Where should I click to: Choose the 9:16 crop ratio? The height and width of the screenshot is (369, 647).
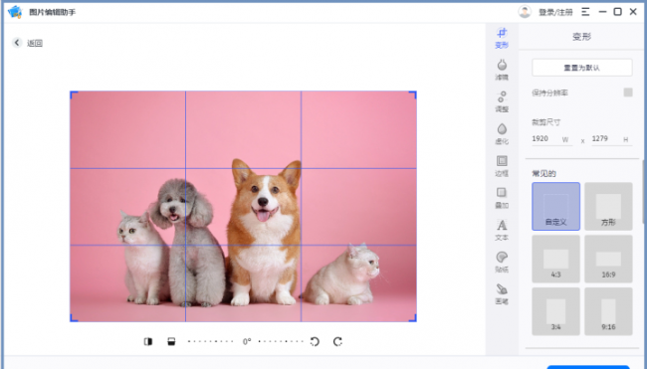tap(608, 311)
